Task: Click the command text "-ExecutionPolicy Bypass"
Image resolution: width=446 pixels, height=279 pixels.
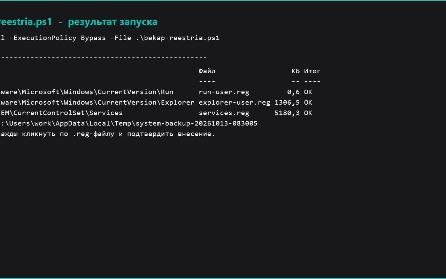Action: pos(57,38)
